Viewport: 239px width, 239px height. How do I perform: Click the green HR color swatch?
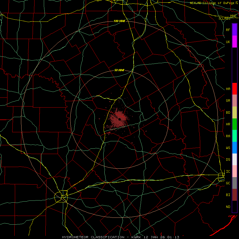point(234,124)
